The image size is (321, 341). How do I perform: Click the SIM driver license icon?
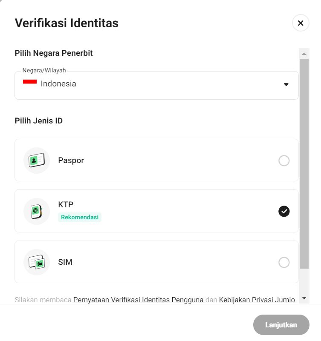pyautogui.click(x=37, y=262)
